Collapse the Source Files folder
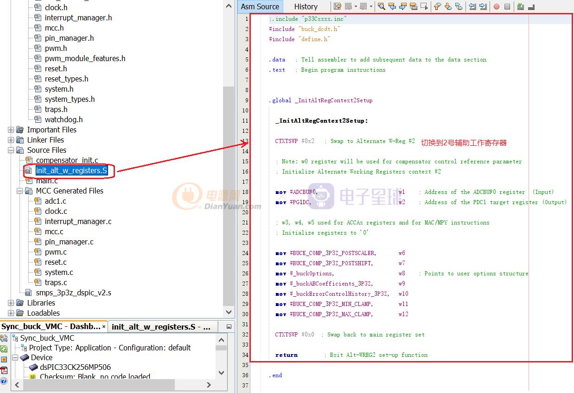The height and width of the screenshot is (393, 574). (10, 150)
